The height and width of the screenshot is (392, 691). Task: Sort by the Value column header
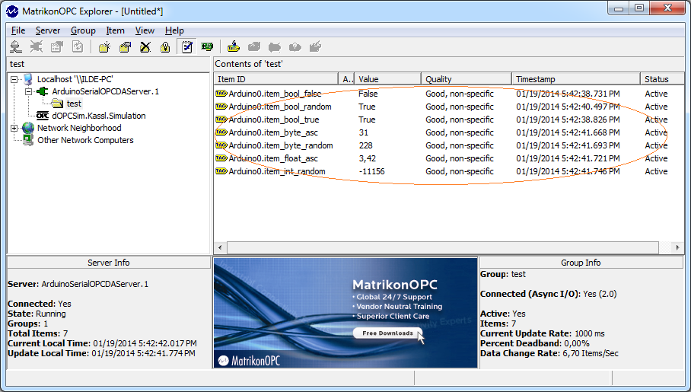tap(387, 79)
